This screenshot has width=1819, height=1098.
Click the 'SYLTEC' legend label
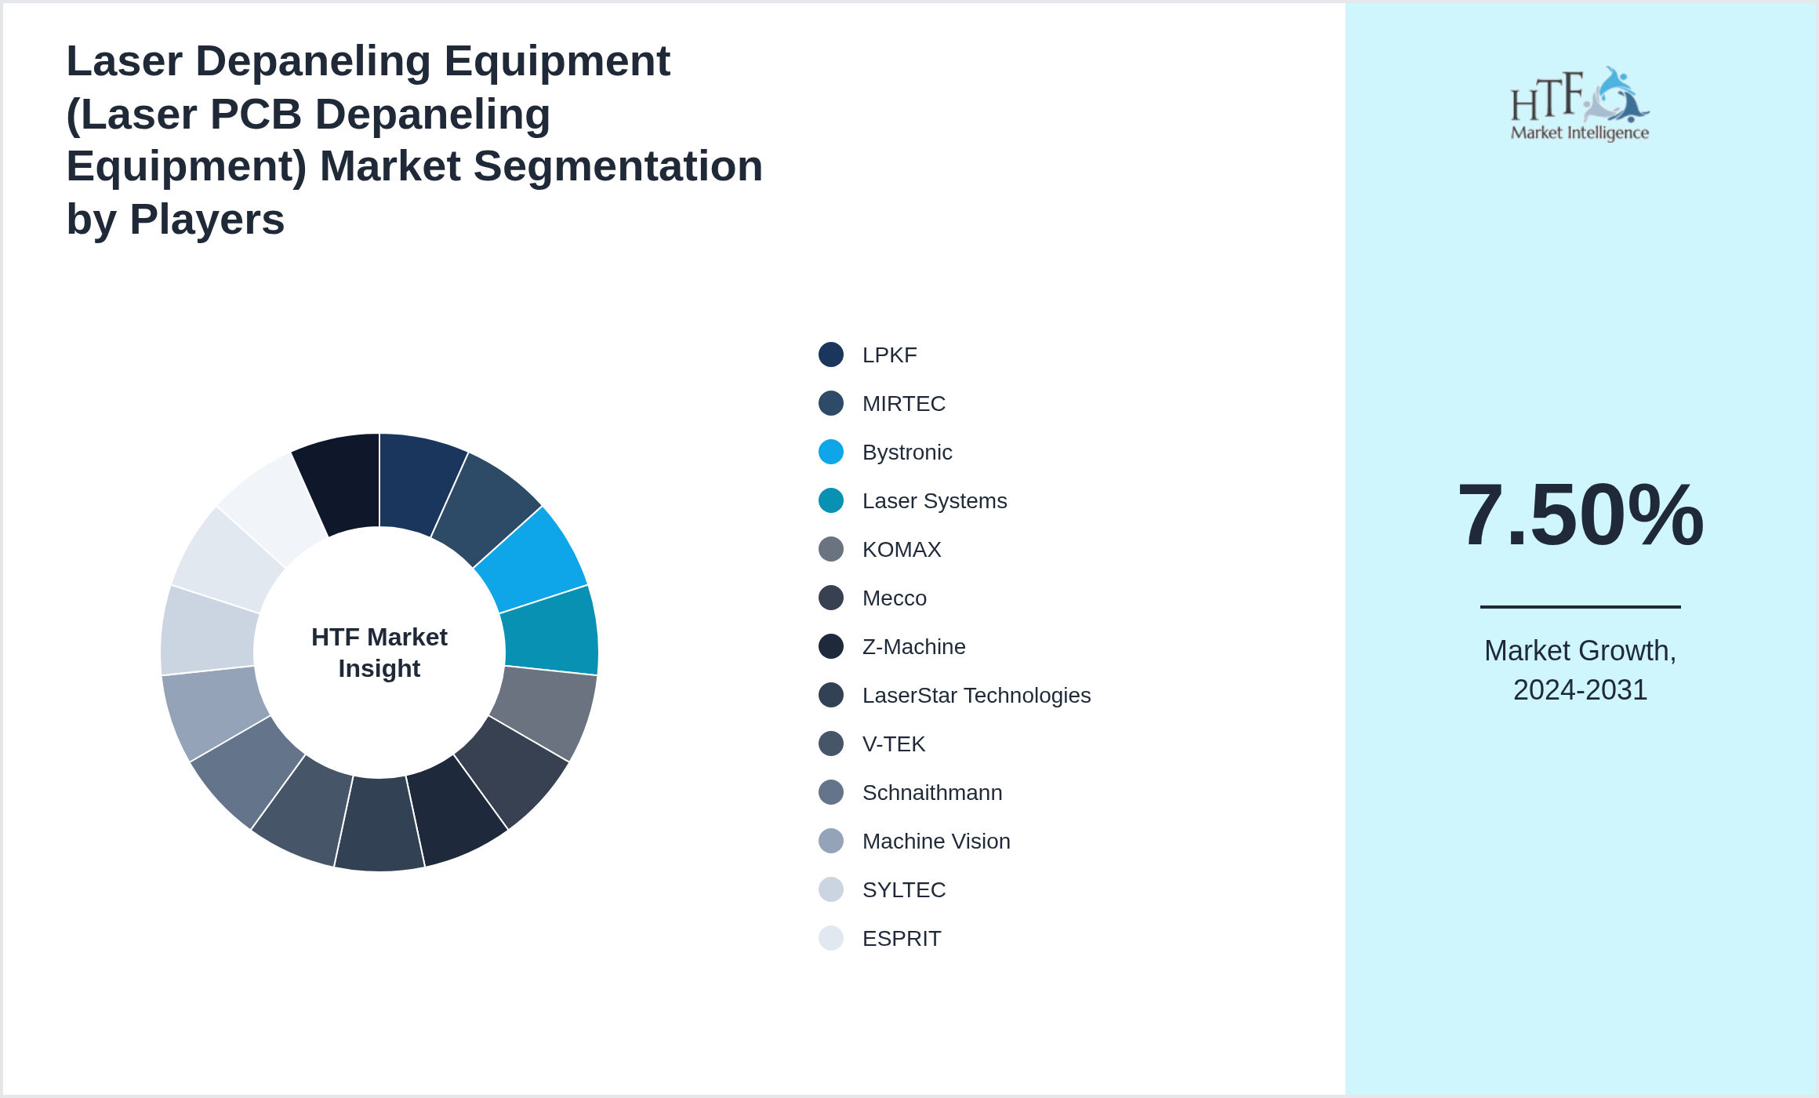pos(904,890)
